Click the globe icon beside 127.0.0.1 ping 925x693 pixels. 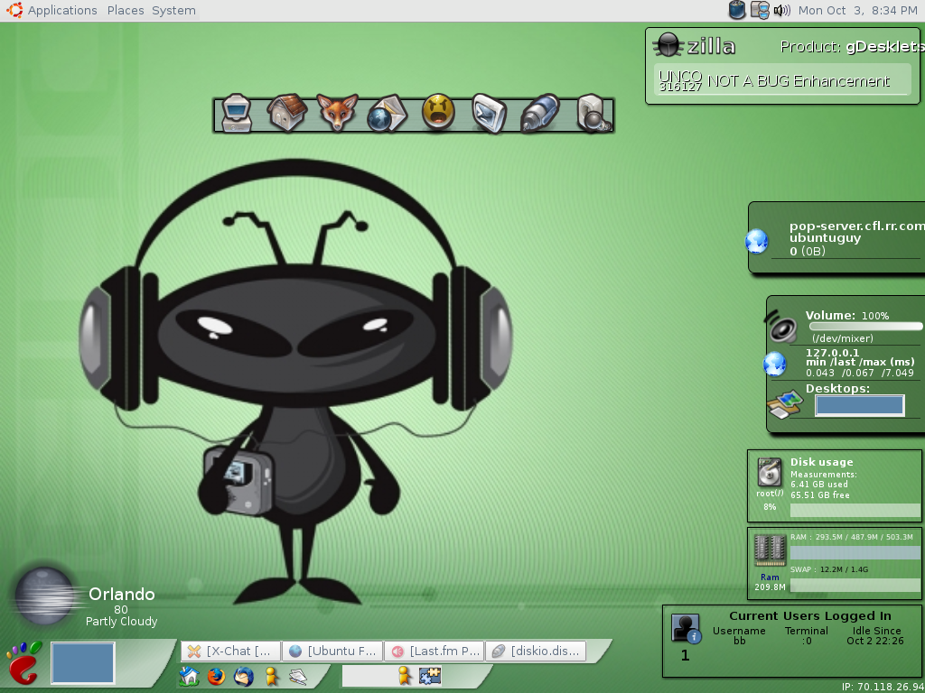pos(774,365)
